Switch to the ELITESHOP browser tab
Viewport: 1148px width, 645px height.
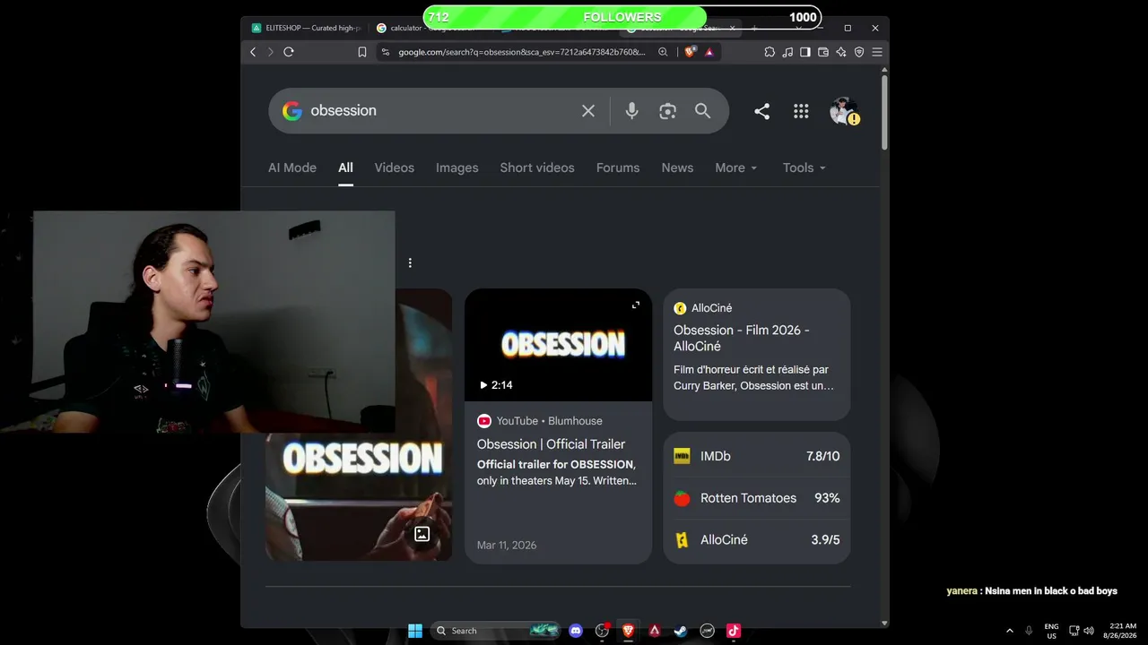point(306,28)
